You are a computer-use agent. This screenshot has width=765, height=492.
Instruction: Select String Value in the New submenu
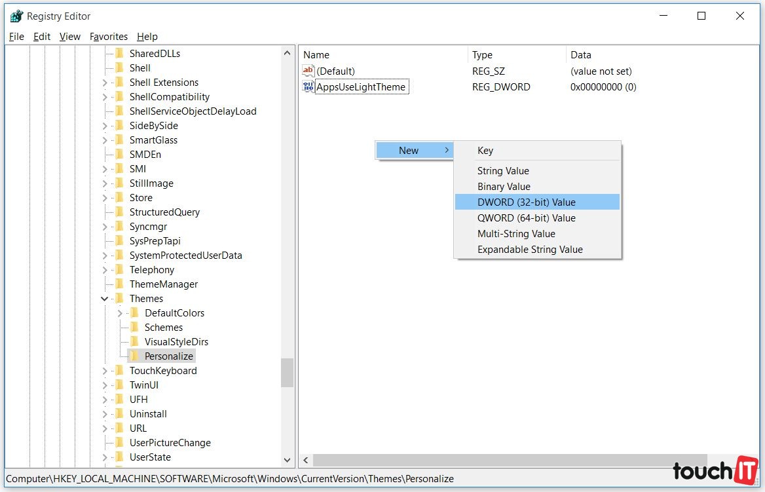(503, 171)
